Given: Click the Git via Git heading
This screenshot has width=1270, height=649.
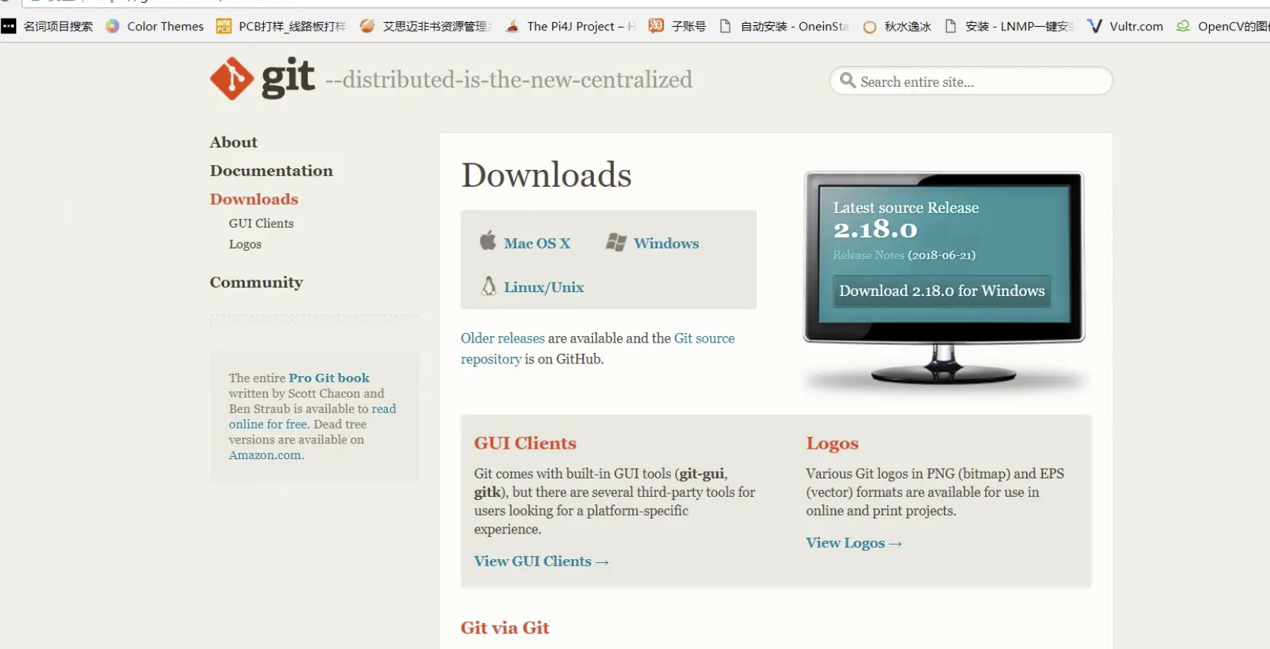Looking at the screenshot, I should pyautogui.click(x=505, y=628).
